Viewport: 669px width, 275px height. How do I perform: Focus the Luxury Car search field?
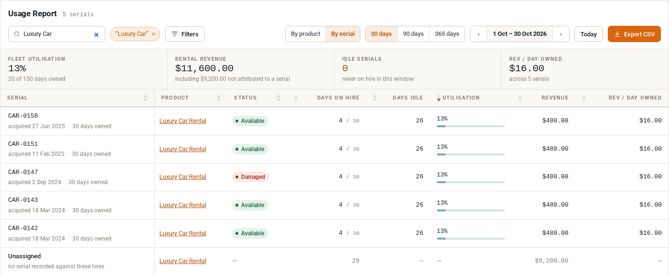(x=56, y=34)
